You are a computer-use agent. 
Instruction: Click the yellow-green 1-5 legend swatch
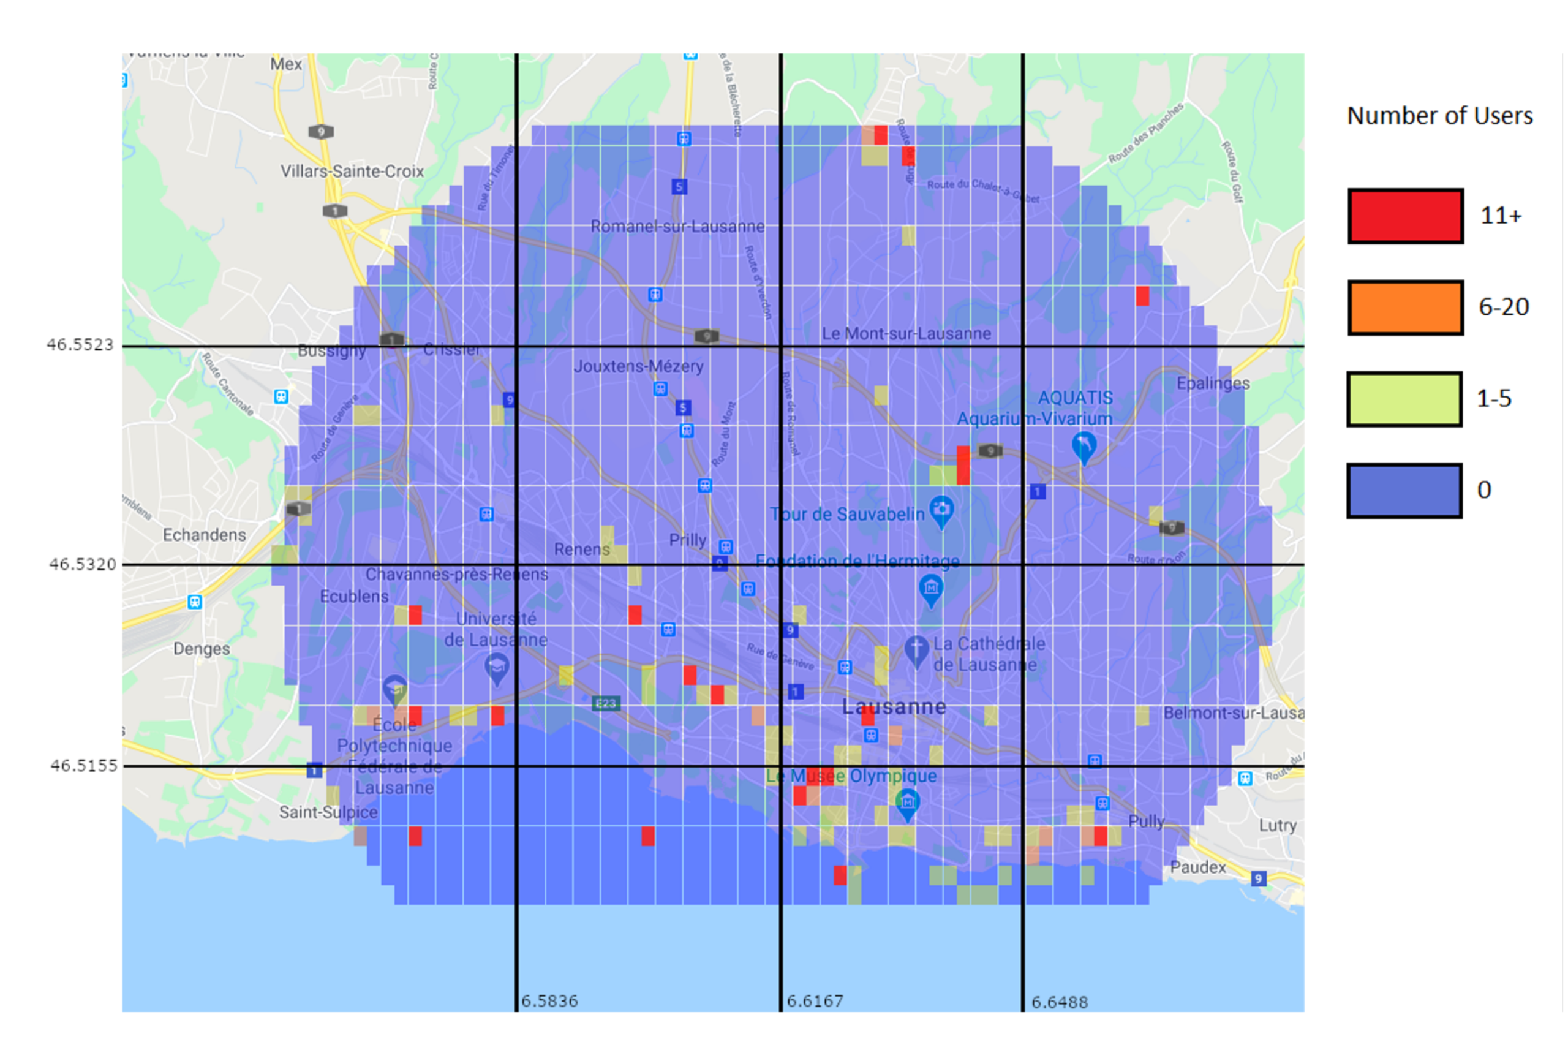tap(1404, 399)
